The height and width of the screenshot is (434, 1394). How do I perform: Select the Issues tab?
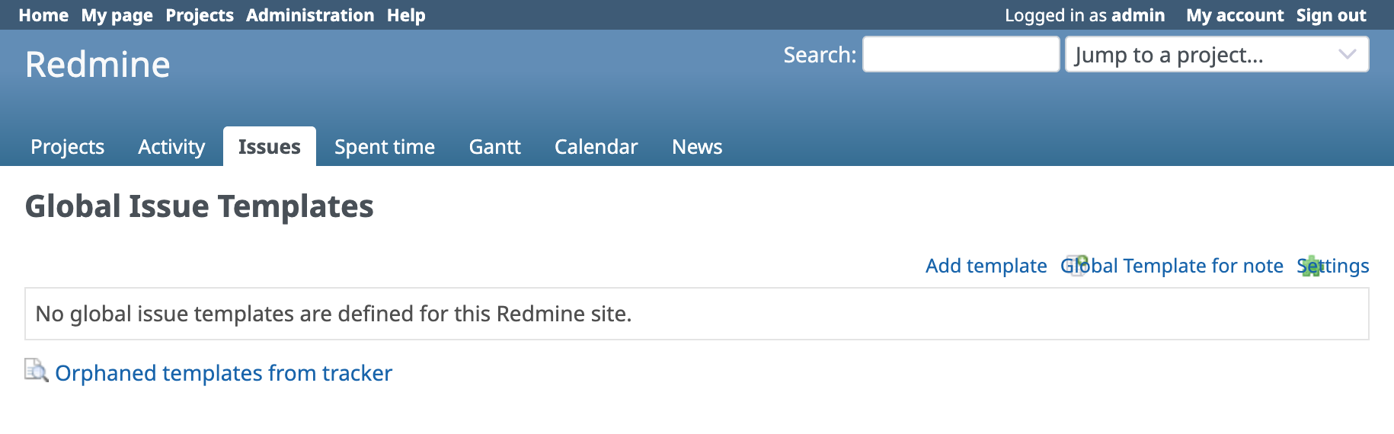click(x=269, y=147)
